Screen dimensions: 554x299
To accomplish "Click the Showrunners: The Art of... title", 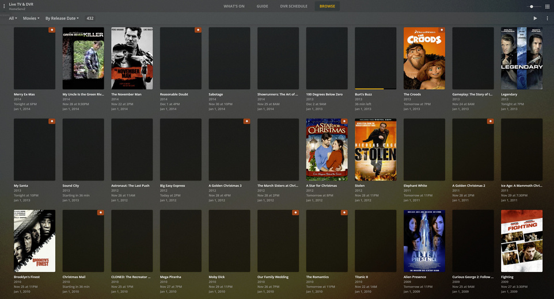I will 278,94.
